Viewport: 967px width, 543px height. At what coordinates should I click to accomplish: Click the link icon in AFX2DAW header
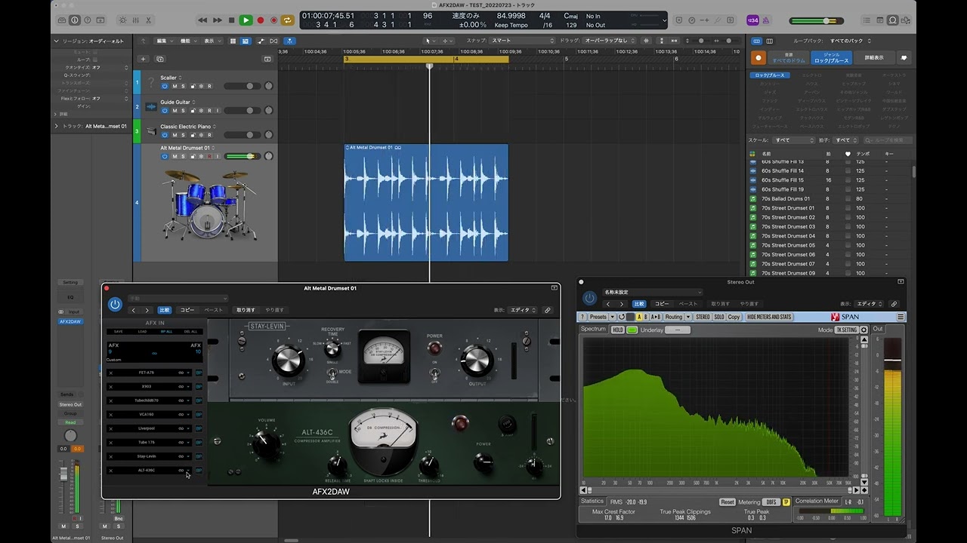(x=548, y=310)
